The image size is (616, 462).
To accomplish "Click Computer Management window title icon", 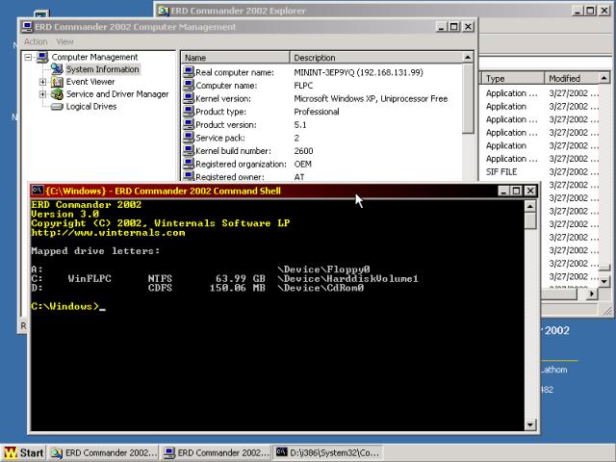I will (x=27, y=27).
